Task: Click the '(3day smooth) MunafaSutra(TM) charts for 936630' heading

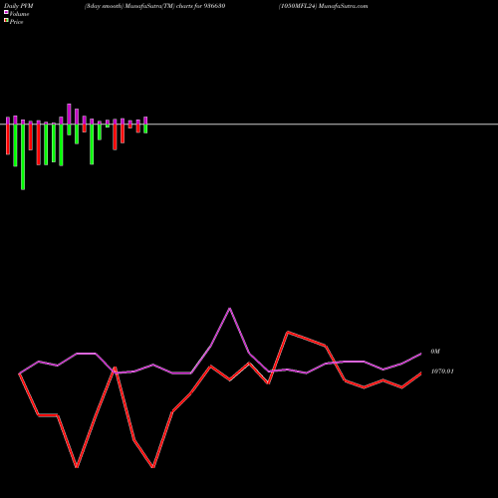Action: pyautogui.click(x=155, y=6)
